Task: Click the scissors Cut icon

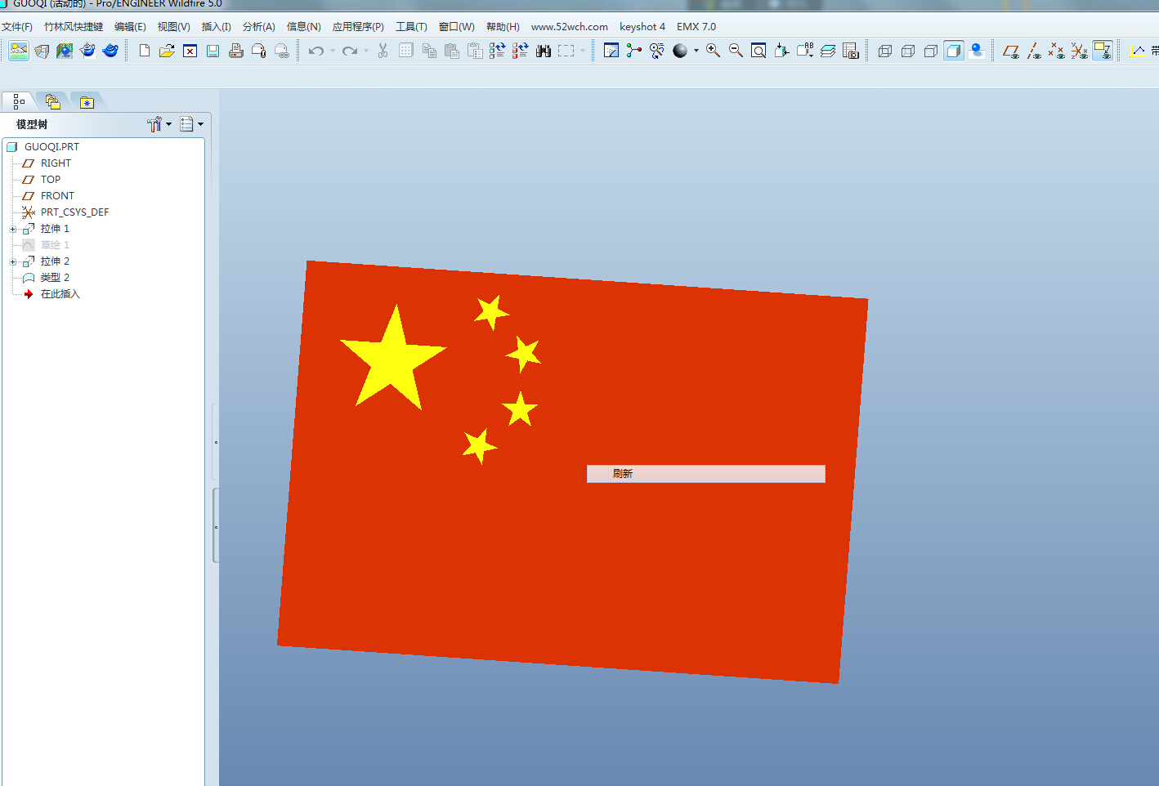Action: (x=383, y=51)
